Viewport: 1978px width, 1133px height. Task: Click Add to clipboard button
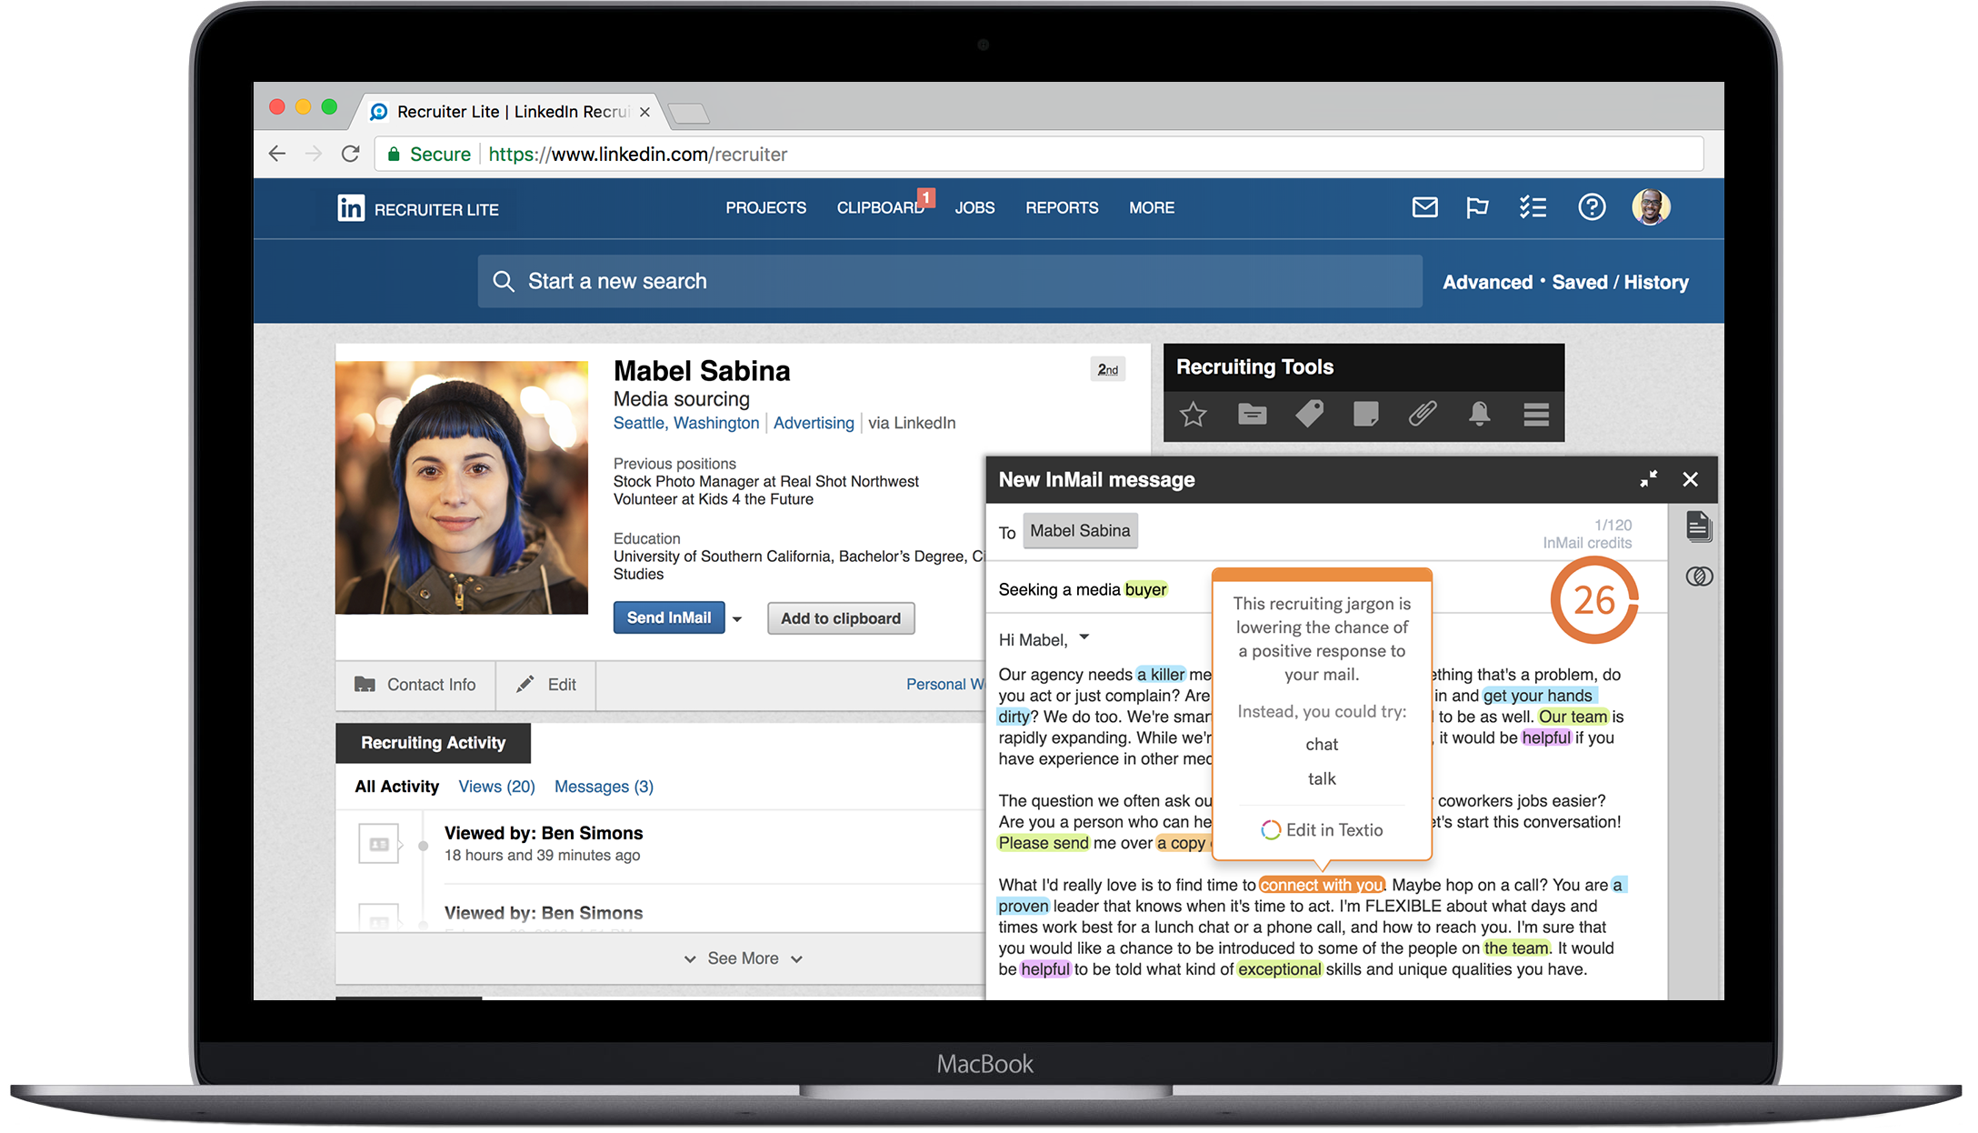tap(838, 618)
